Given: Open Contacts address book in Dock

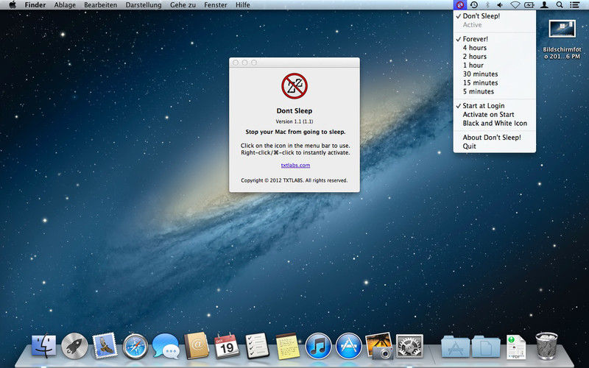Looking at the screenshot, I should 196,345.
